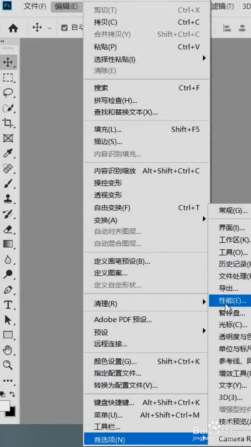Select the Frame tool
This screenshot has width=251, height=447.
coord(8,138)
